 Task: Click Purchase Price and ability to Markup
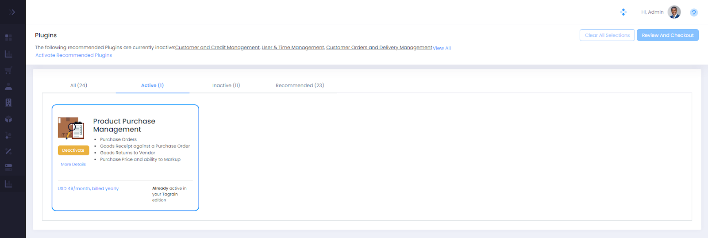(140, 159)
